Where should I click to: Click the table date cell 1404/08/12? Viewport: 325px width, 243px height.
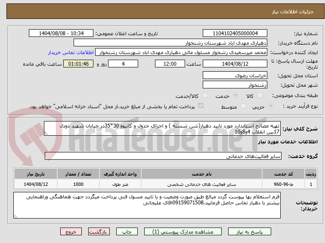pyautogui.click(x=36, y=184)
